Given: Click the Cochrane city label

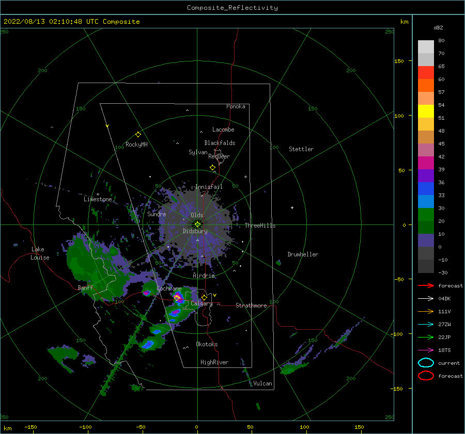Looking at the screenshot, I should pos(169,288).
